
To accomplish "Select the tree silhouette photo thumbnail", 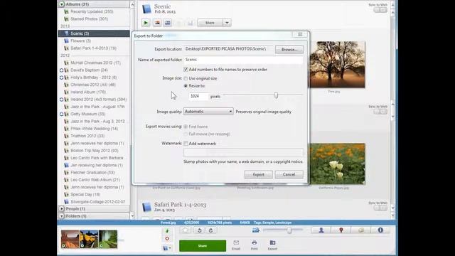I will point(337,65).
